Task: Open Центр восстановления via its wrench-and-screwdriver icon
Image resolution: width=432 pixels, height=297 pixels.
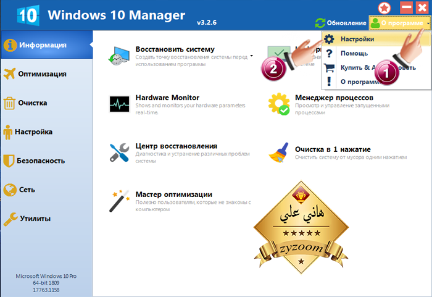Action: click(x=119, y=153)
